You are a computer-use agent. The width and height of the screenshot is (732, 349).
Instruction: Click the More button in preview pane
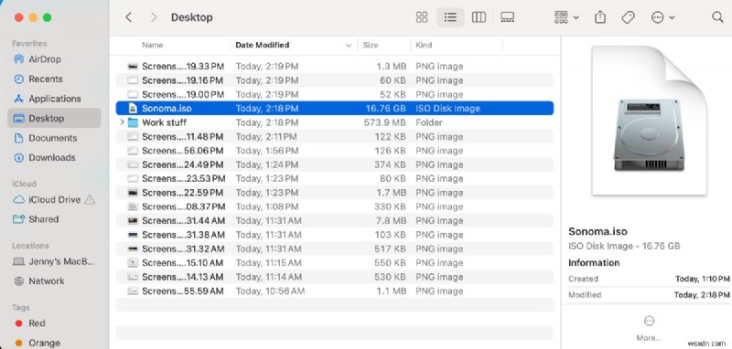(649, 328)
